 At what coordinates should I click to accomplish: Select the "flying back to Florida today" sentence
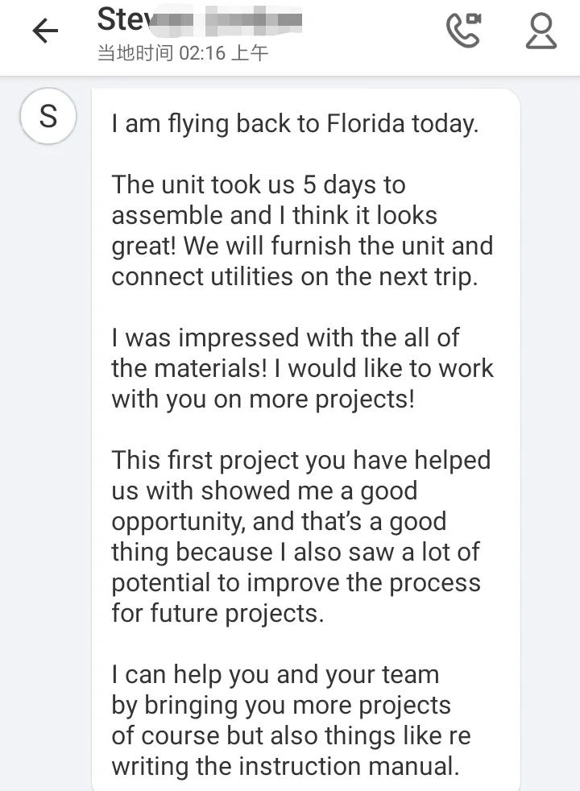295,124
